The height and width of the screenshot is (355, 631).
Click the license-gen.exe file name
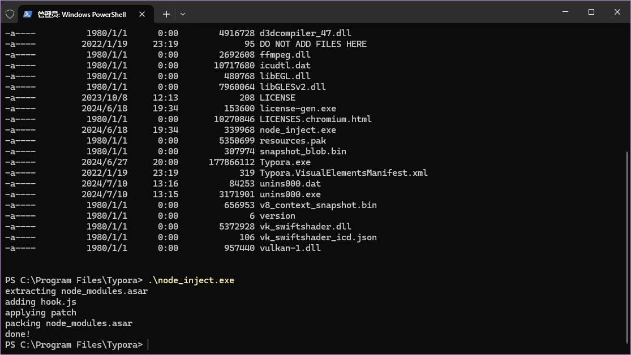[x=298, y=109]
